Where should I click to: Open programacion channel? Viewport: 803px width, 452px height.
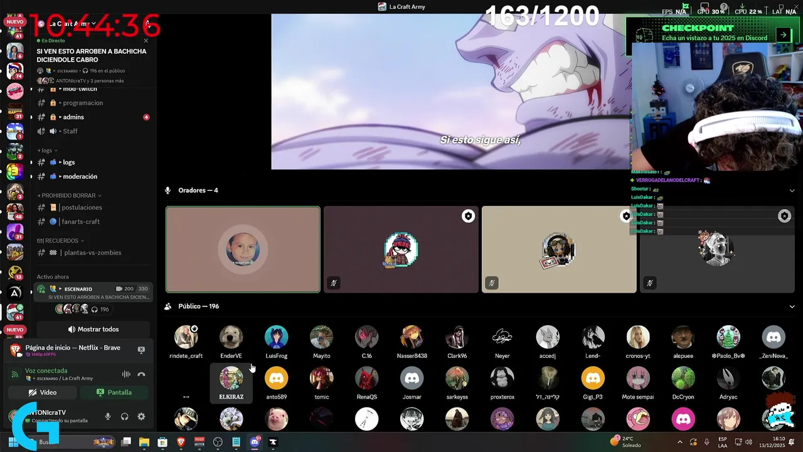click(93, 103)
